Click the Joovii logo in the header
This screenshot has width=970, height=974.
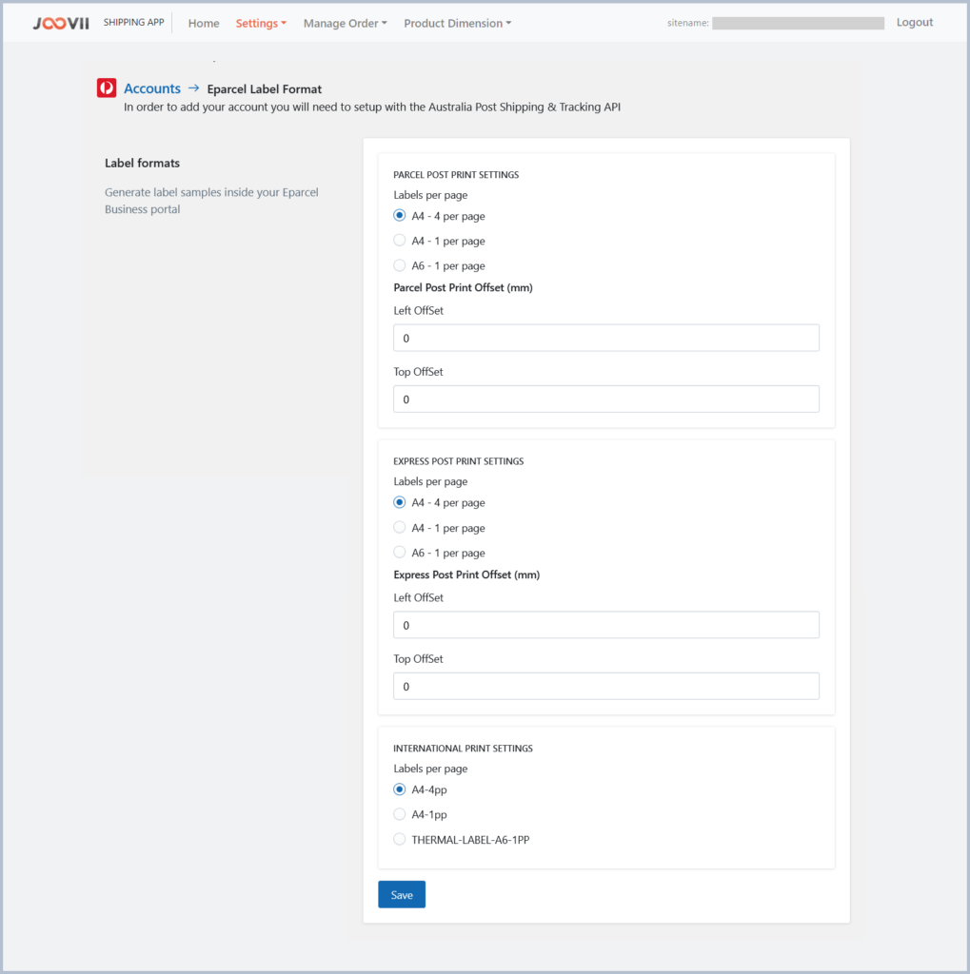[61, 23]
